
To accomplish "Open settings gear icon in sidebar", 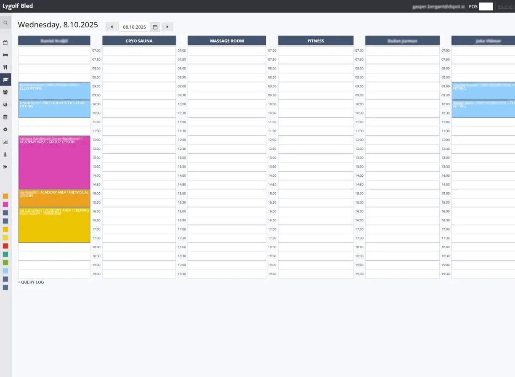I will tap(5, 130).
